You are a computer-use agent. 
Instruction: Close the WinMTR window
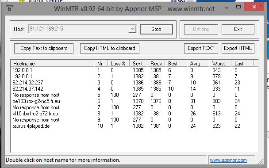point(254,7)
